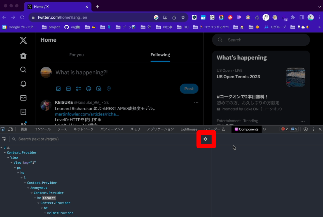Click the red errors counter badge
Image resolution: width=323 pixels, height=217 pixels.
click(x=284, y=129)
